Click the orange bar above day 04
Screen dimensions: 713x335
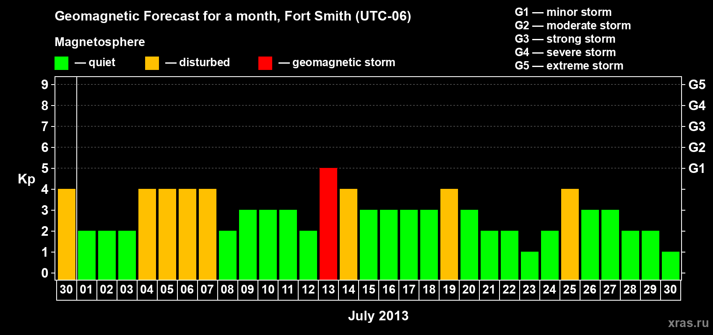pyautogui.click(x=147, y=234)
